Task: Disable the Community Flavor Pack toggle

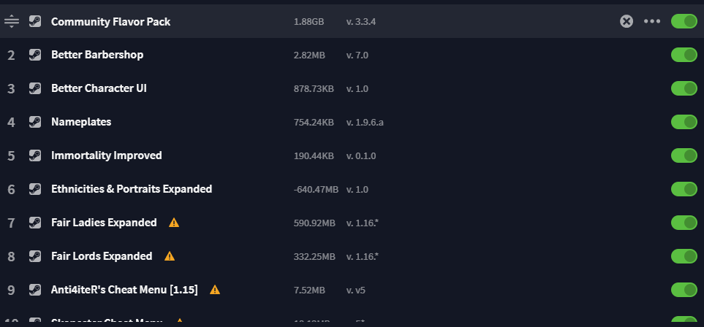Action: [684, 21]
